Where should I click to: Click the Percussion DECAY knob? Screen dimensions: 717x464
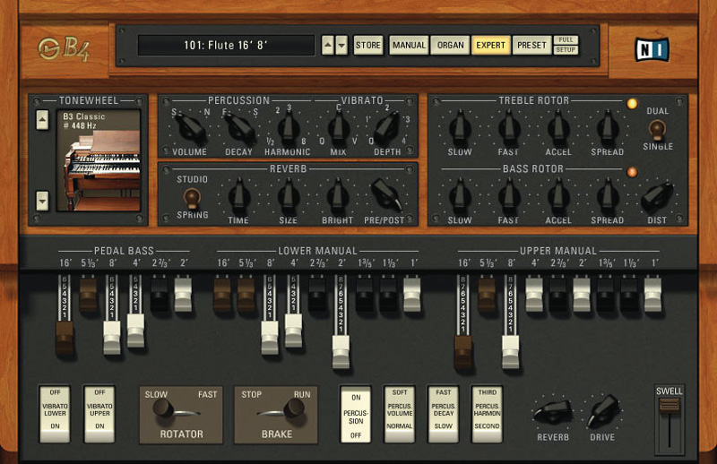(x=240, y=128)
